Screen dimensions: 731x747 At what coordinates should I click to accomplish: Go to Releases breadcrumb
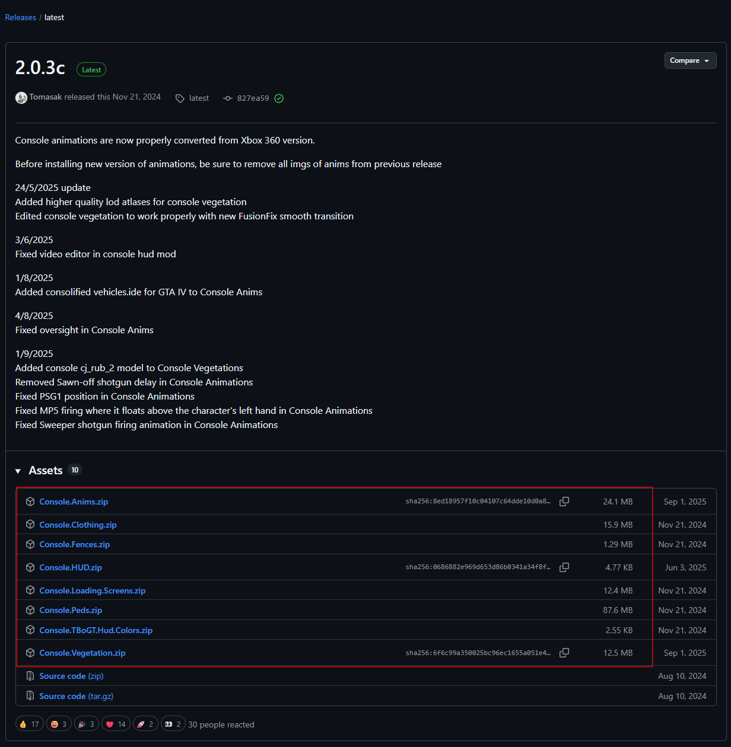click(x=21, y=17)
